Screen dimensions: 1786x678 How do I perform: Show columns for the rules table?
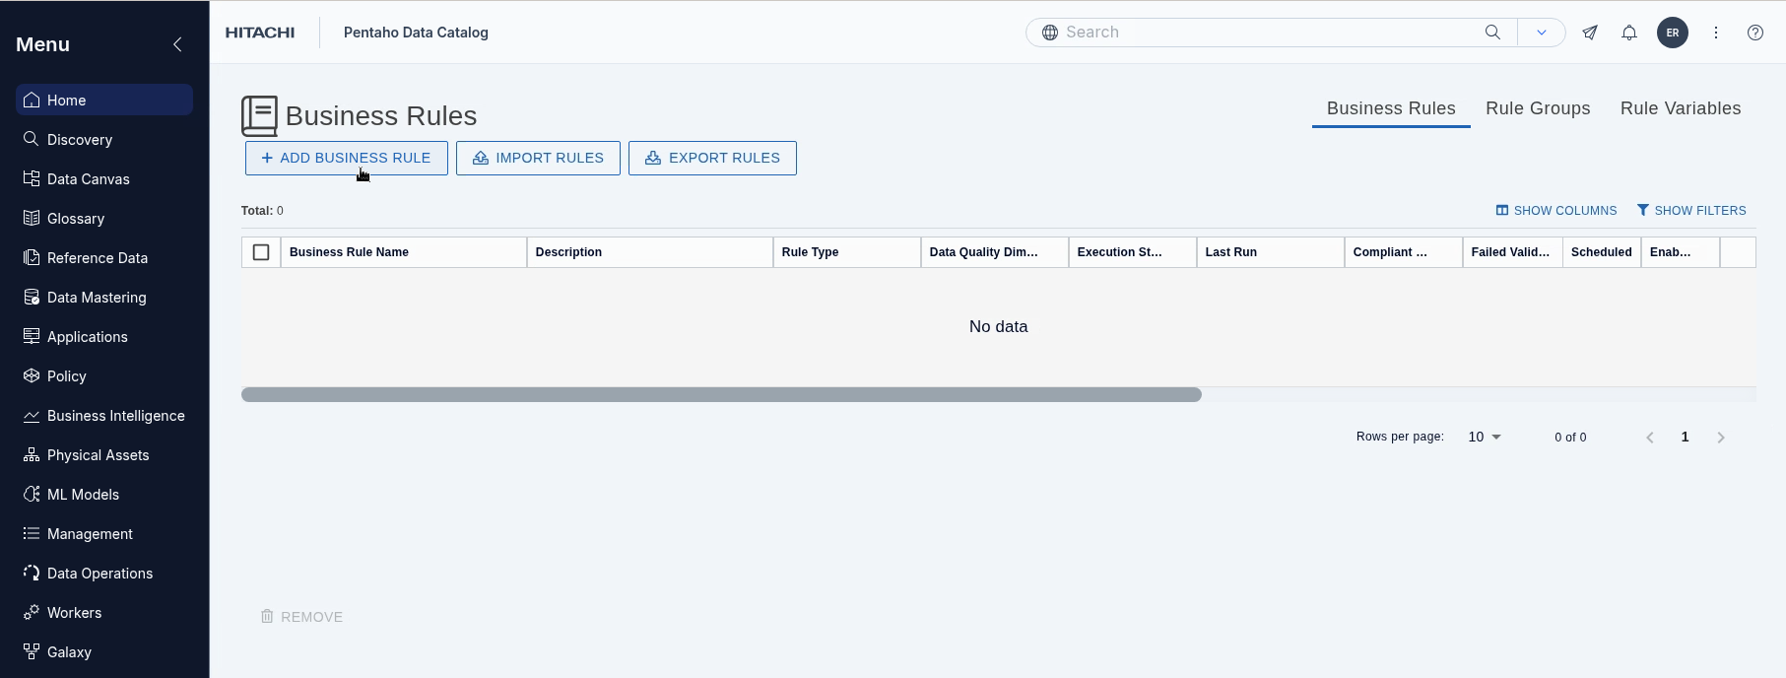pyautogui.click(x=1556, y=211)
